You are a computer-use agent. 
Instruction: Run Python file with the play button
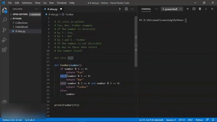[120, 9]
